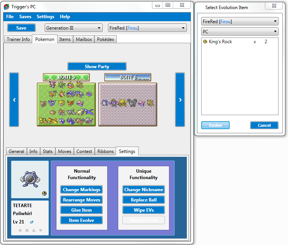Open the File menu
Screen dimensions: 288x245
[x=10, y=17]
